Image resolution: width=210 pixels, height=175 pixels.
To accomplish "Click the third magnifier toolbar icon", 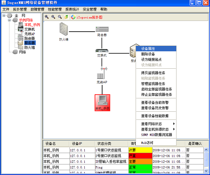I will click(x=60, y=17).
